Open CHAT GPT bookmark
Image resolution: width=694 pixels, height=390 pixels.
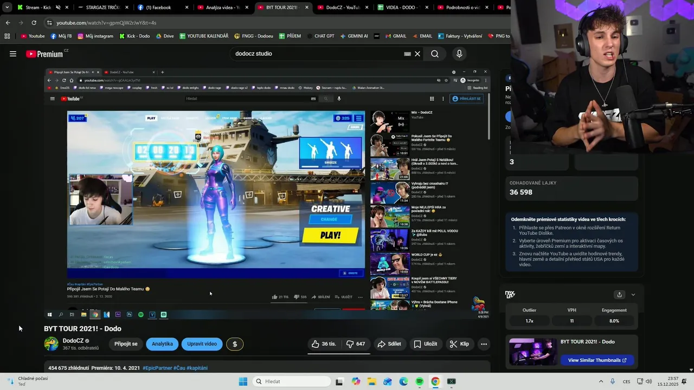[x=320, y=36]
